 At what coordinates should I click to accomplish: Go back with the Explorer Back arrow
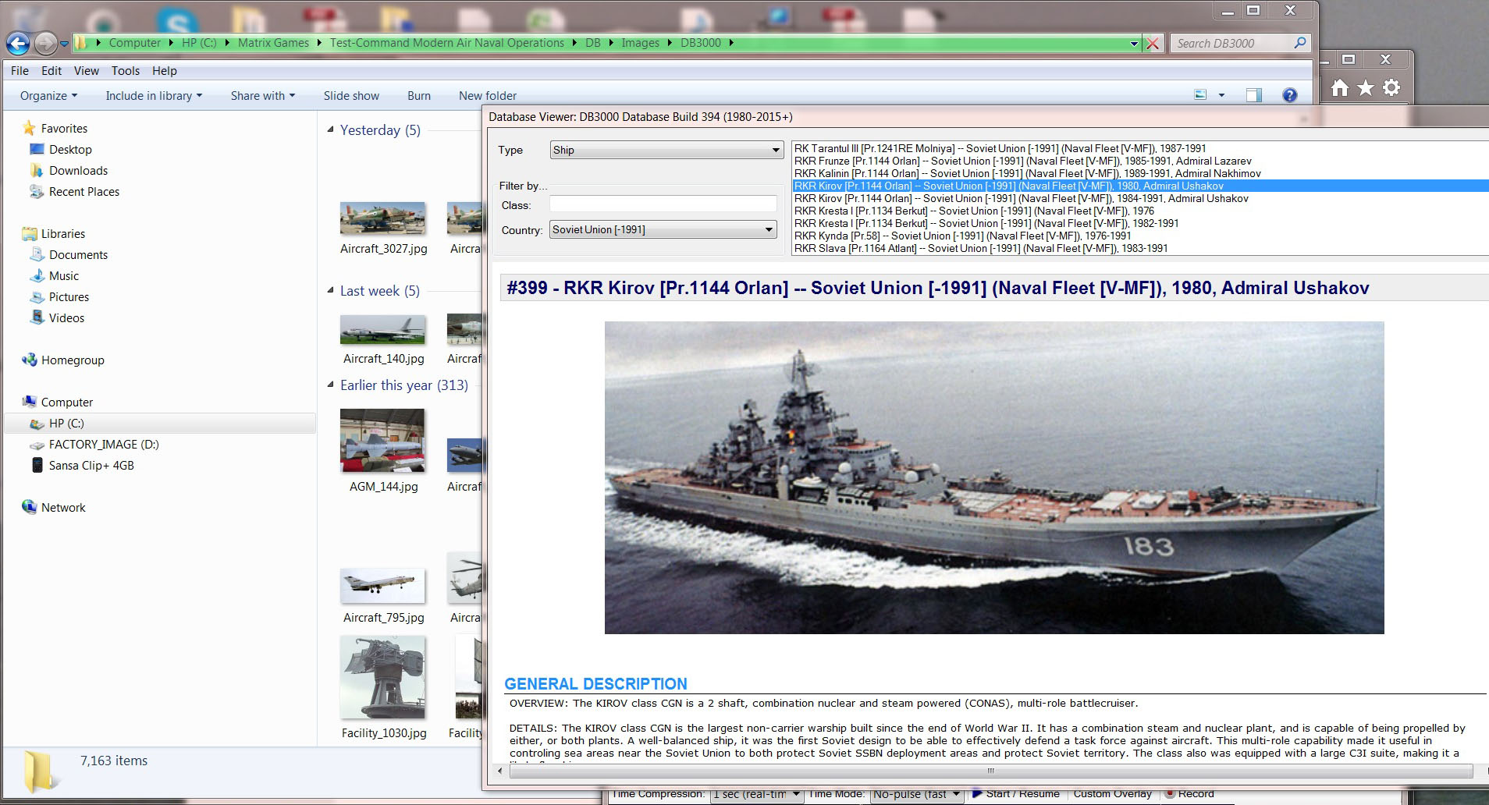coord(18,43)
